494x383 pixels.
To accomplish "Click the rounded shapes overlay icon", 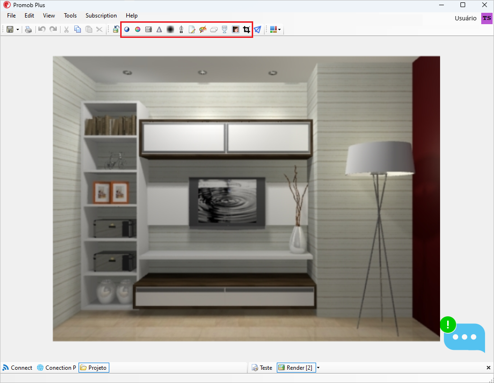I will [214, 30].
